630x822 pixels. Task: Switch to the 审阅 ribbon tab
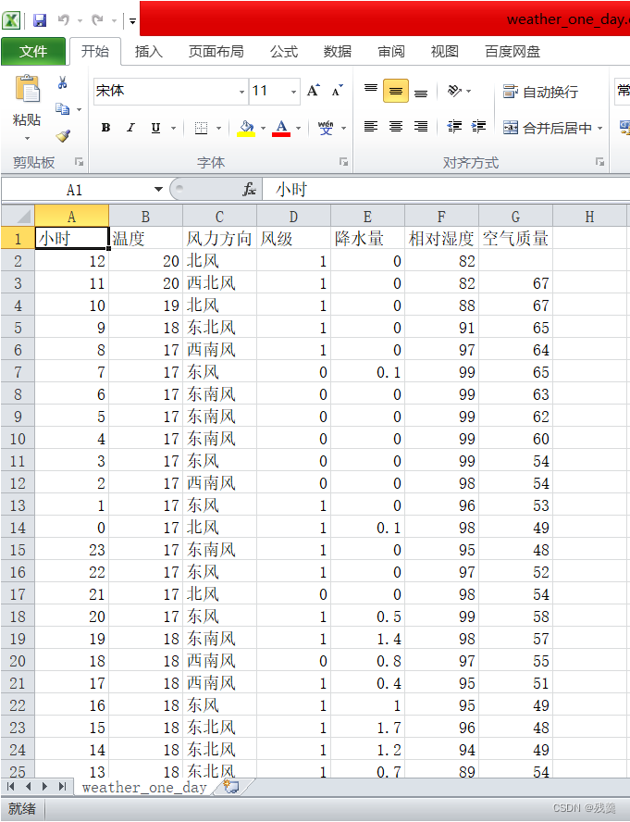click(391, 52)
